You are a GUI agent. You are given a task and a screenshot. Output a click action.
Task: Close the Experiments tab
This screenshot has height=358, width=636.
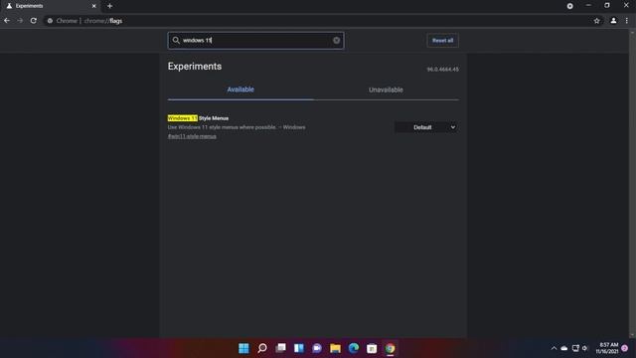(x=93, y=6)
